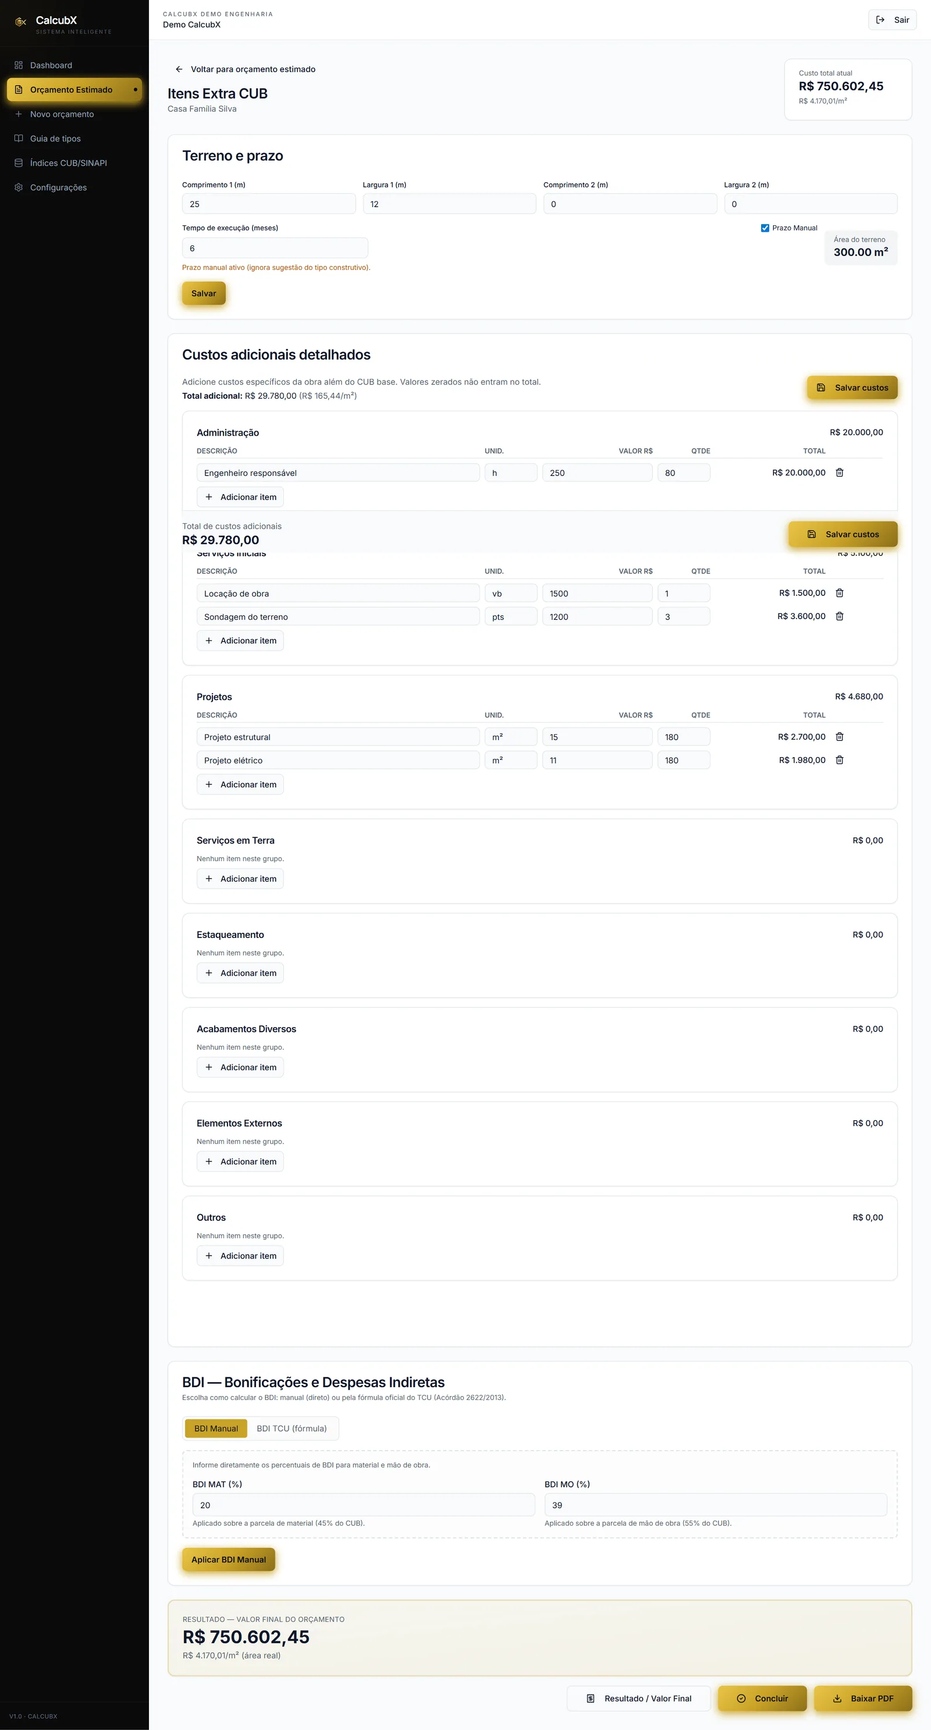
Task: Focus the Tempo de execução input field
Action: point(275,248)
